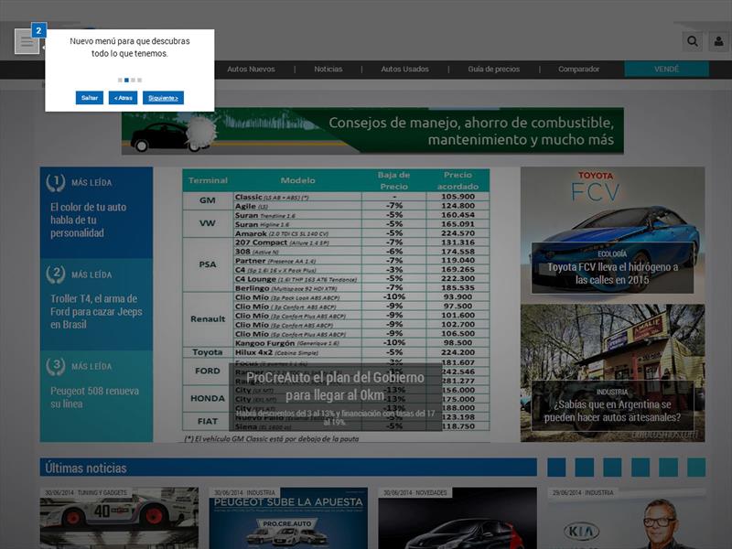Viewport: 732px width, 549px height.
Task: Click the number 2 'Más leída' badge
Action: (56, 274)
